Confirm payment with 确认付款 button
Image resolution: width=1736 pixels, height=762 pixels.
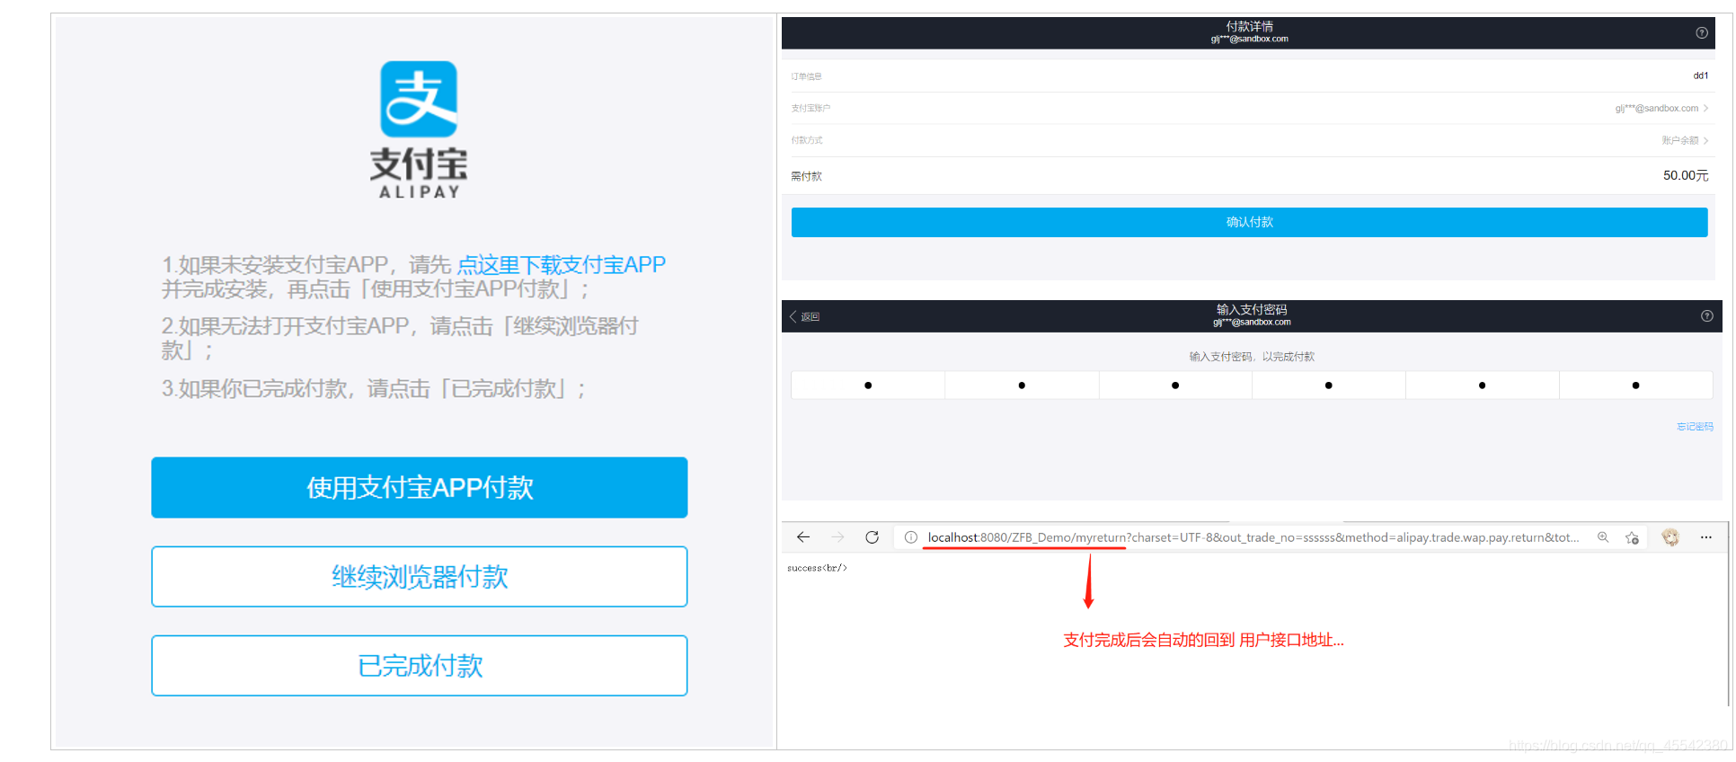coord(1249,223)
